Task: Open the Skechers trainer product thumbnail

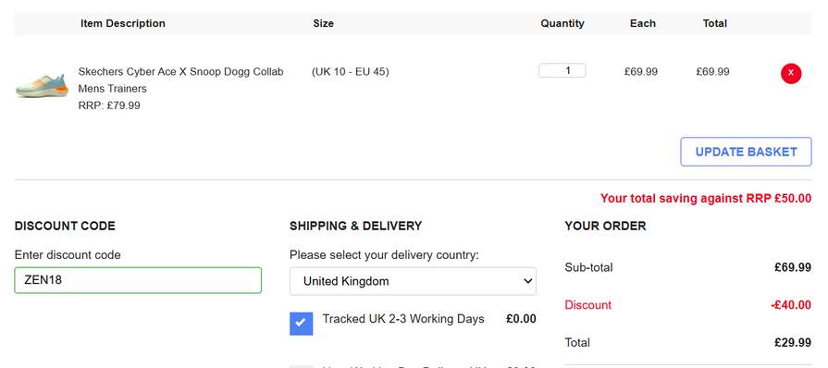Action: 43,86
